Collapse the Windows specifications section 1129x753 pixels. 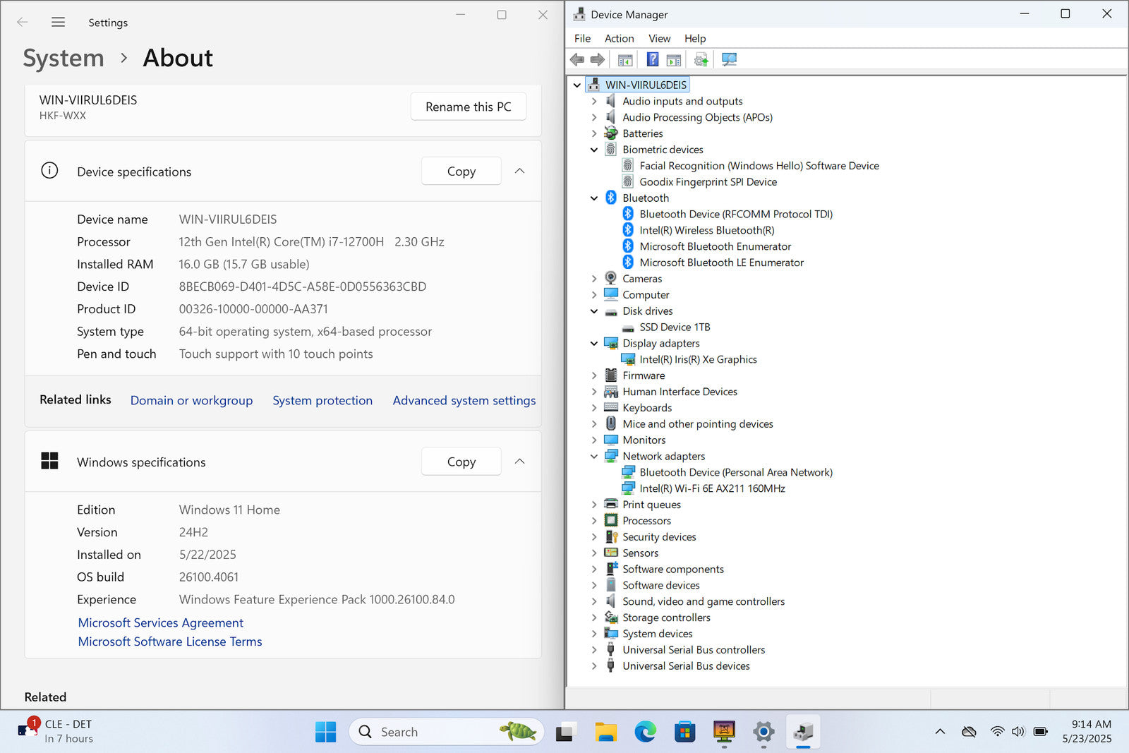click(x=519, y=462)
